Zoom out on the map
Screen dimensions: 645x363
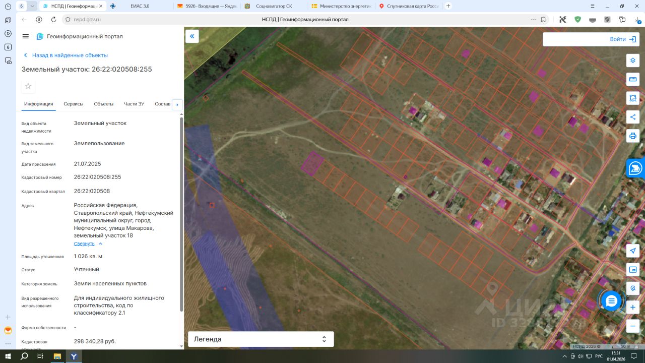click(x=633, y=326)
